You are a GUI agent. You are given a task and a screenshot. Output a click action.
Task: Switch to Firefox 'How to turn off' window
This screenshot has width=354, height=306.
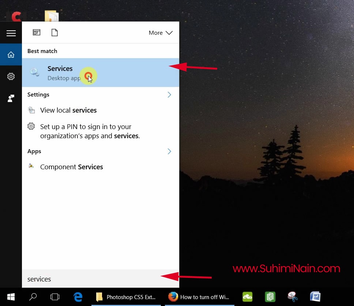[199, 297]
